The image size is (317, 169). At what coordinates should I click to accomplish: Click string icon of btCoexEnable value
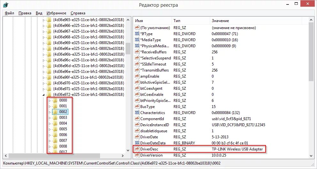(137, 95)
